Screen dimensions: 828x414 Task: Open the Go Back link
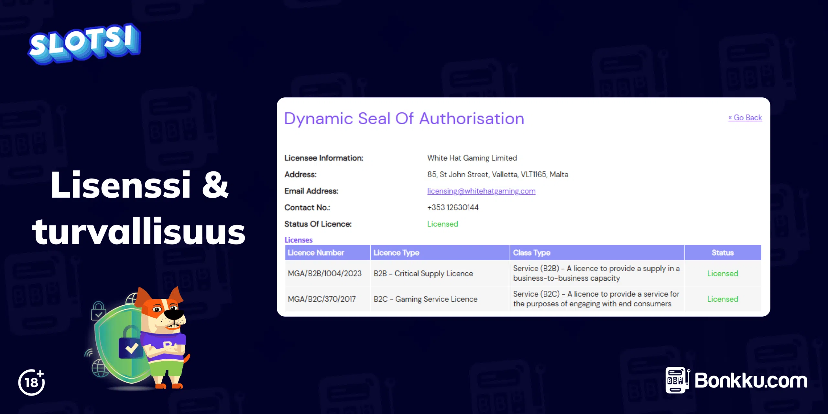pyautogui.click(x=745, y=117)
